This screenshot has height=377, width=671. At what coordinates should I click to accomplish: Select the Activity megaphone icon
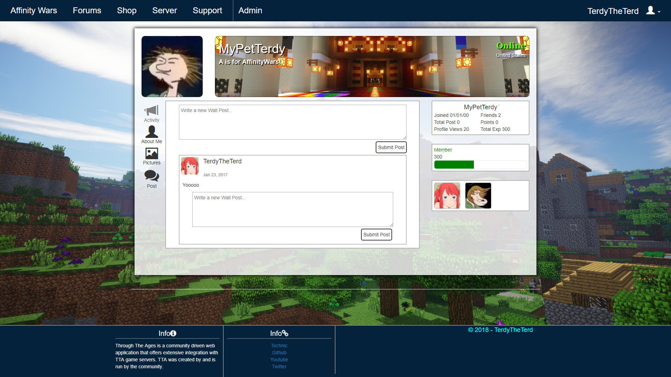point(151,111)
